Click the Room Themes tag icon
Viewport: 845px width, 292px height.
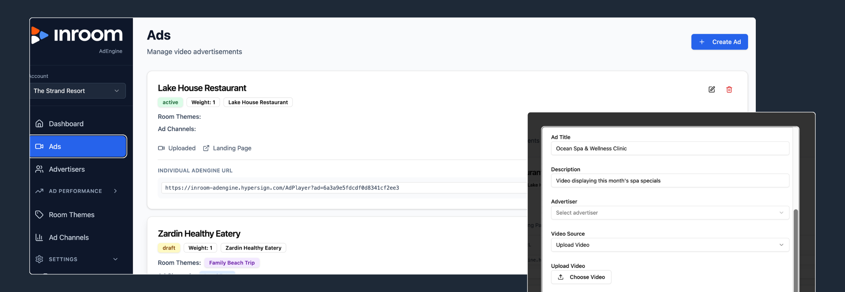[x=39, y=215]
